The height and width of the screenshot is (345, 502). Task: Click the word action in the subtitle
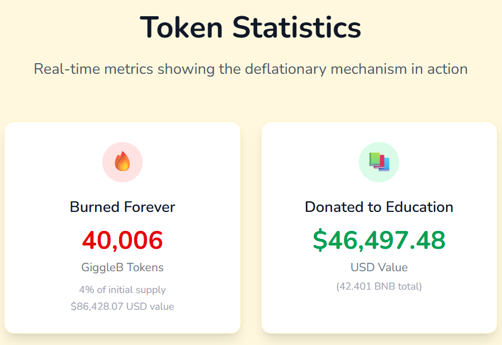(x=447, y=69)
